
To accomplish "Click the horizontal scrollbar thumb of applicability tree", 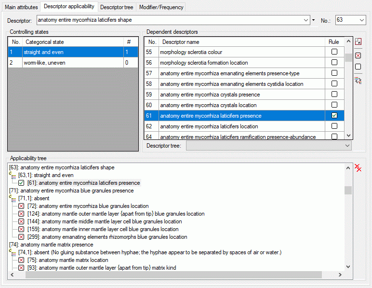I will (173, 274).
